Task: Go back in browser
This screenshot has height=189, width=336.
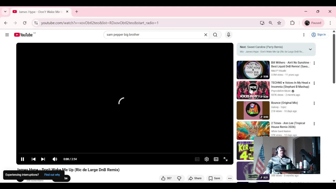Action: [x=6, y=23]
